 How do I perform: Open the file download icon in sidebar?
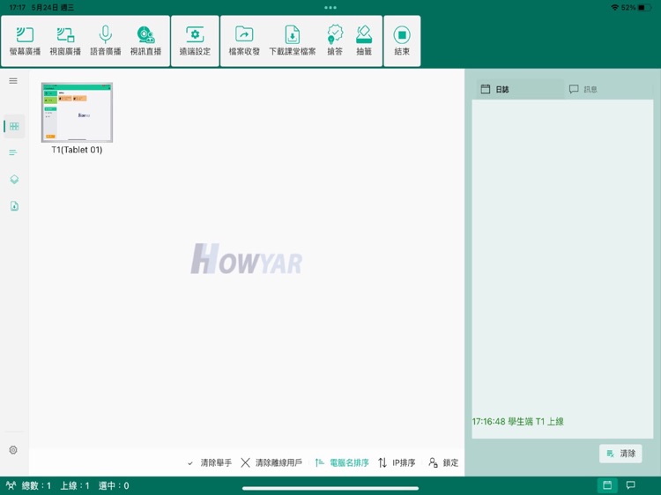[14, 206]
